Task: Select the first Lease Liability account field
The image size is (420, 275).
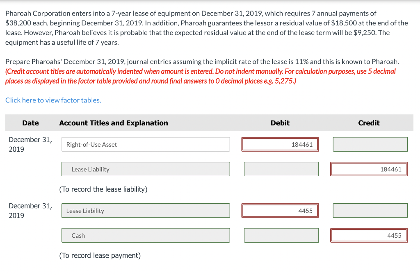Action: coord(146,169)
